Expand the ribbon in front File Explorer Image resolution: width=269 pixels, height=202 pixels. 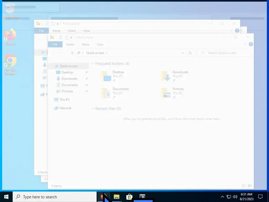(x=245, y=44)
